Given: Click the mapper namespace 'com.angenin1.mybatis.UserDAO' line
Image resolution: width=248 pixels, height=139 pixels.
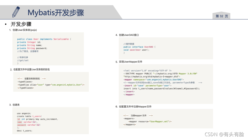Looking at the screenshot, I should click(153, 80).
